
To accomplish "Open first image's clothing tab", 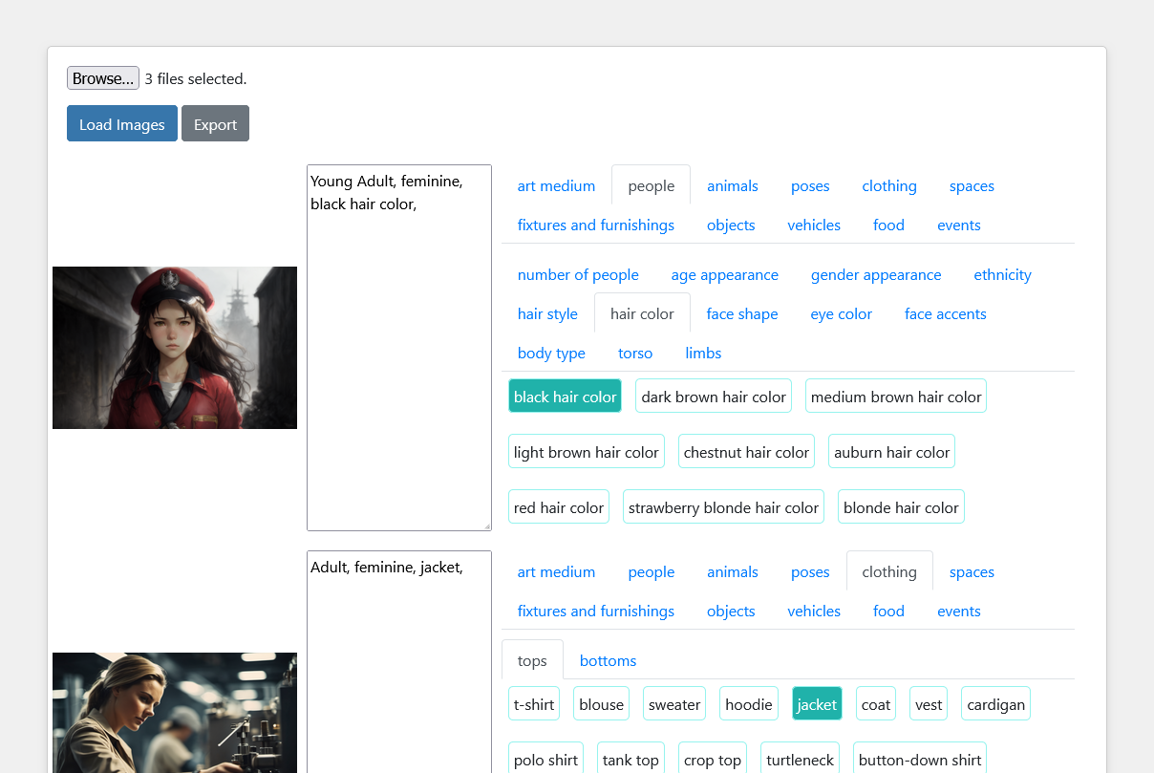I will point(889,185).
